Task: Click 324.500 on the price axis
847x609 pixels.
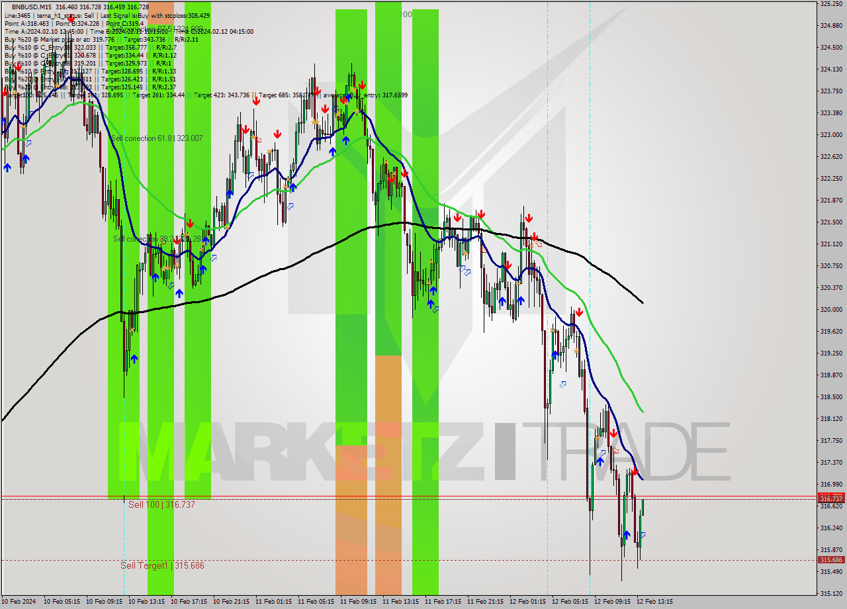Action: [831, 48]
